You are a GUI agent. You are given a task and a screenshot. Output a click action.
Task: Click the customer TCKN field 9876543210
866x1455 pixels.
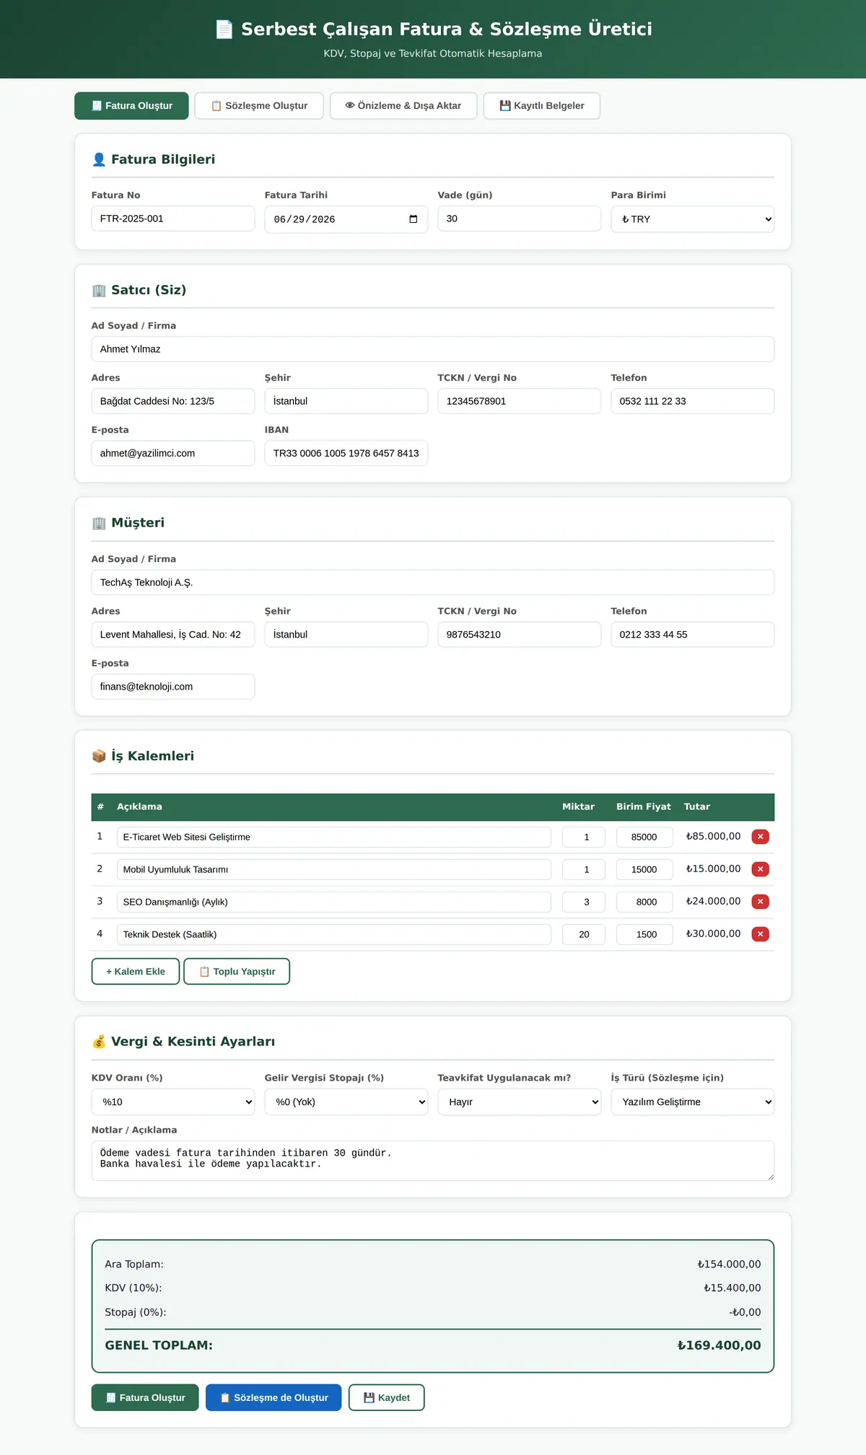[520, 635]
